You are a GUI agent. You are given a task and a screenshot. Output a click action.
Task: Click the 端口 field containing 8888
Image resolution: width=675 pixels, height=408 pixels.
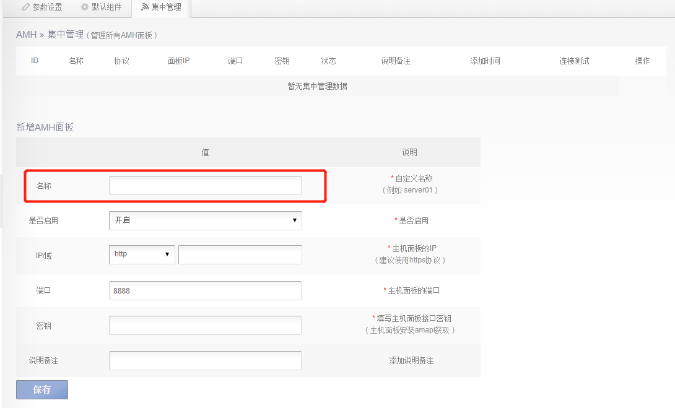click(205, 290)
